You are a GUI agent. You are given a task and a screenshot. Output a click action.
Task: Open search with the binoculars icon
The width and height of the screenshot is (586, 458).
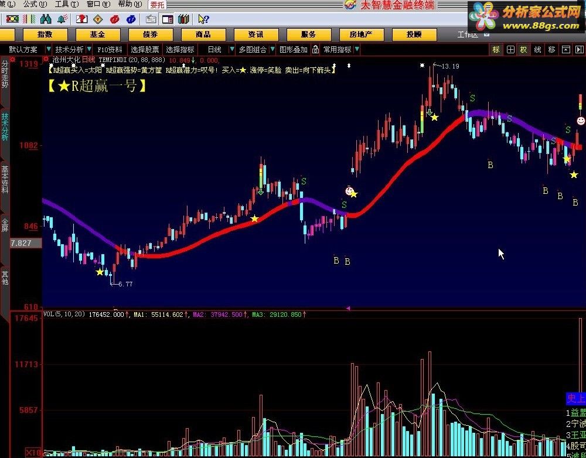[46, 19]
